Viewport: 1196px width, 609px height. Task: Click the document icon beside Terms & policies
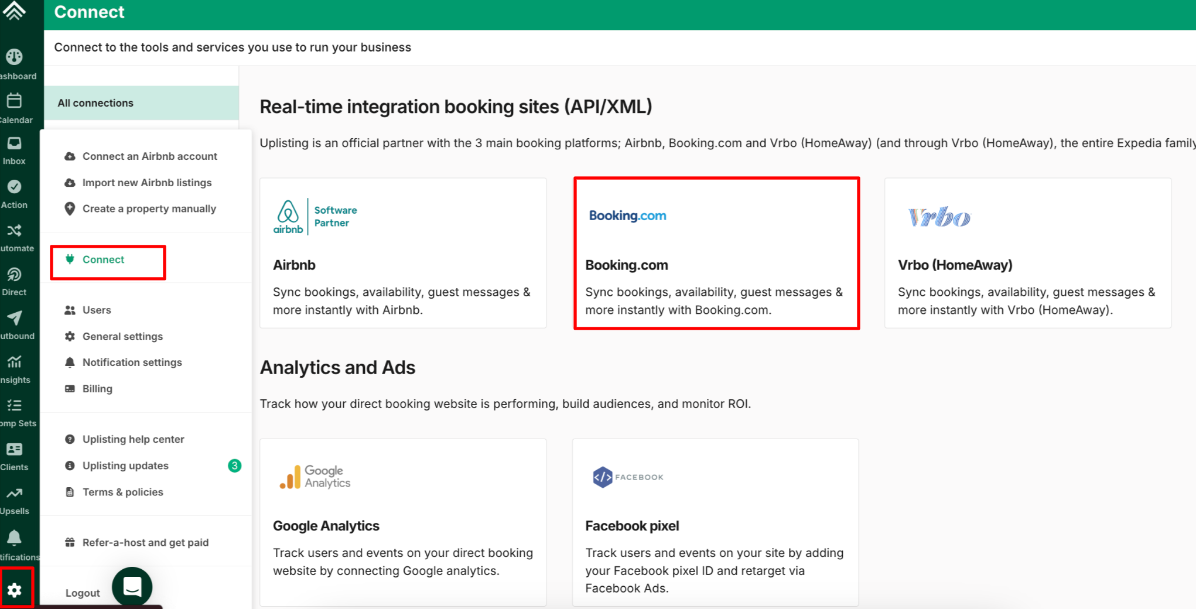[70, 492]
